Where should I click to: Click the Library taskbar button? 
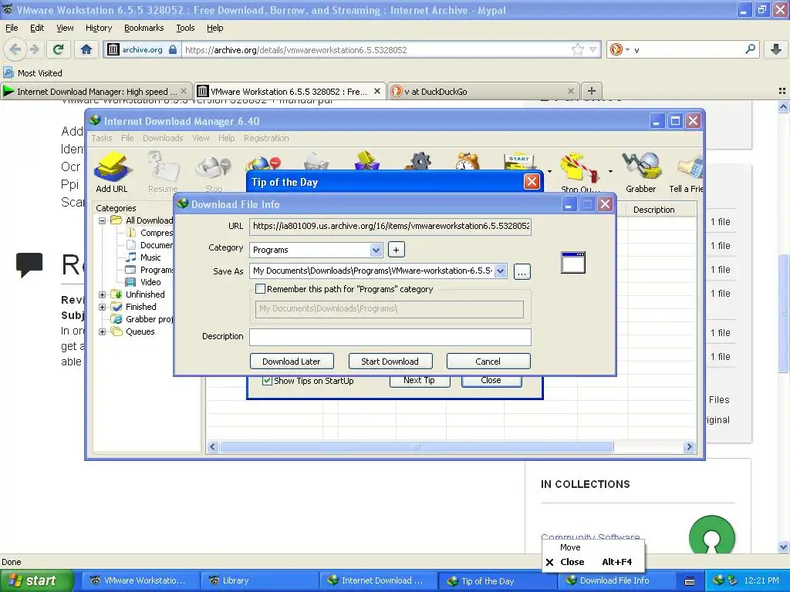coord(259,581)
